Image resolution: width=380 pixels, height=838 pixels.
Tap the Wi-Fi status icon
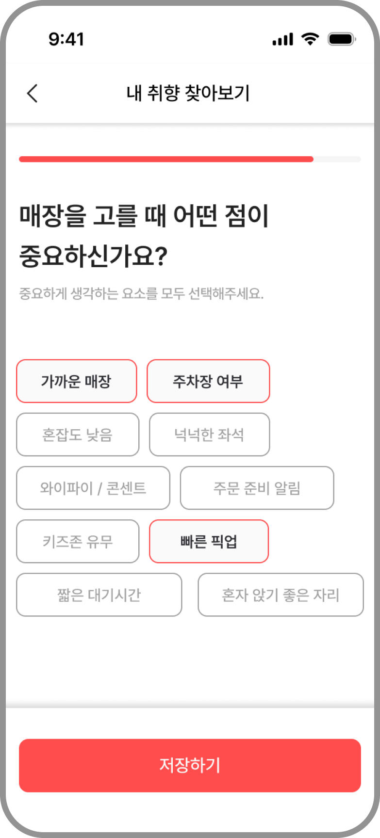click(310, 39)
